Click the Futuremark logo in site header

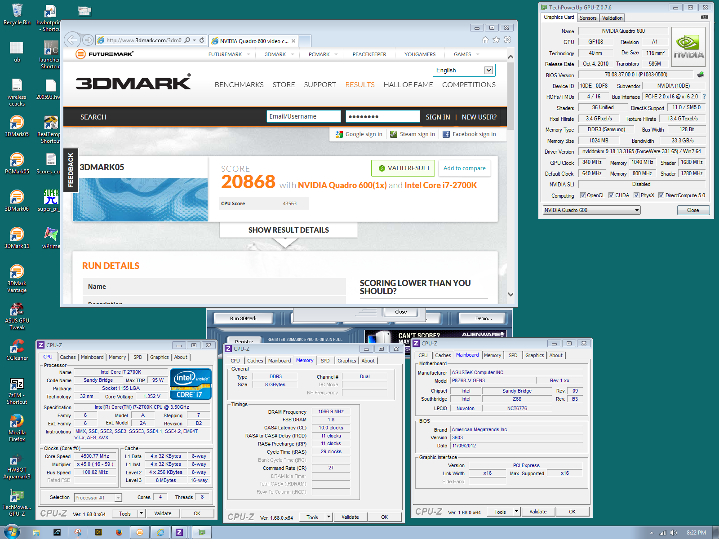point(105,54)
